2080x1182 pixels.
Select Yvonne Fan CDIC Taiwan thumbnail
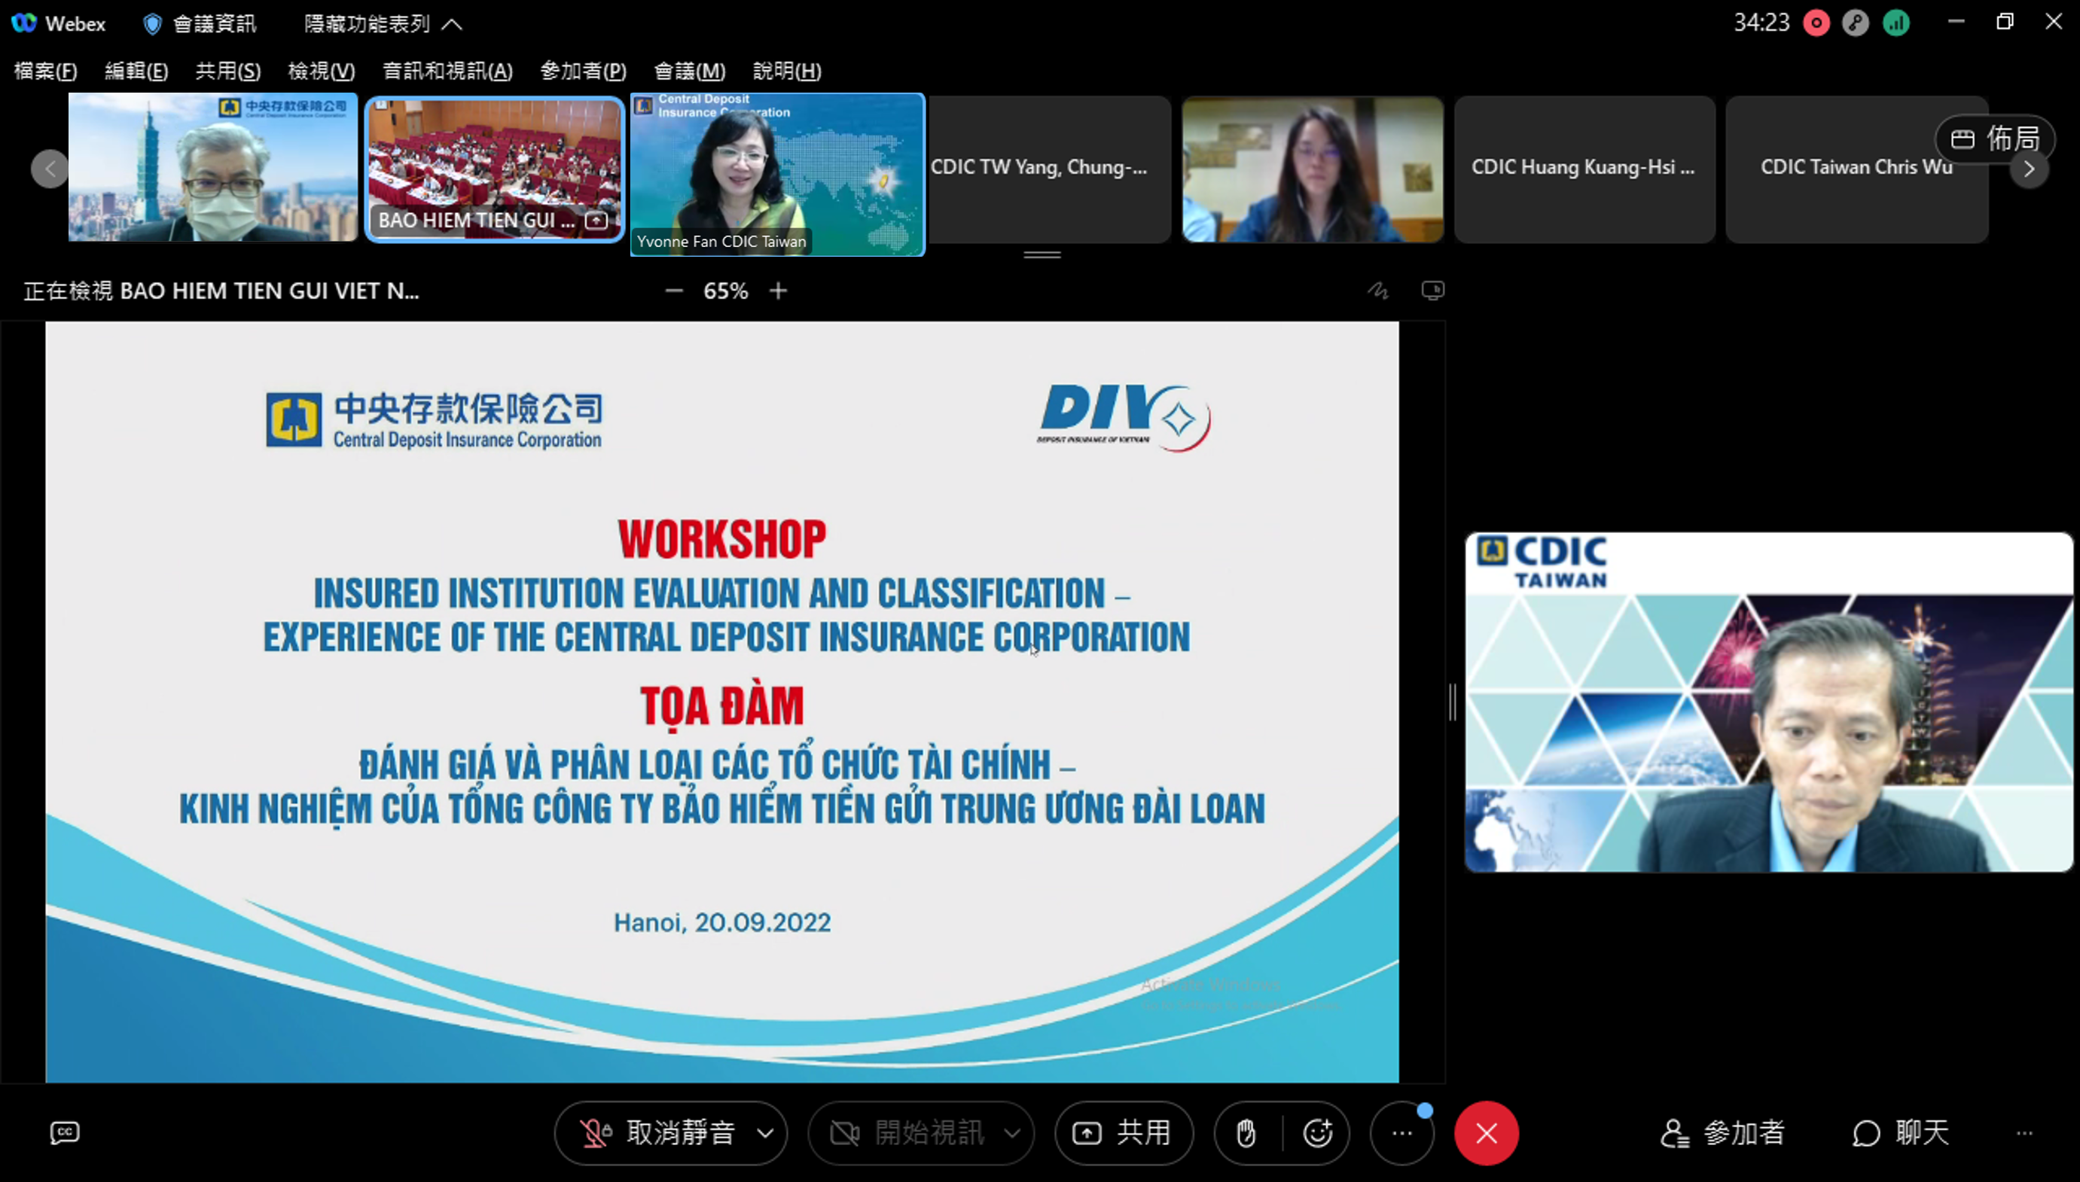[x=778, y=175]
